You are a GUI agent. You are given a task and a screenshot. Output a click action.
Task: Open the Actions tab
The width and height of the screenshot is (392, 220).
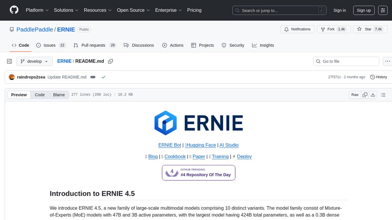(173, 45)
